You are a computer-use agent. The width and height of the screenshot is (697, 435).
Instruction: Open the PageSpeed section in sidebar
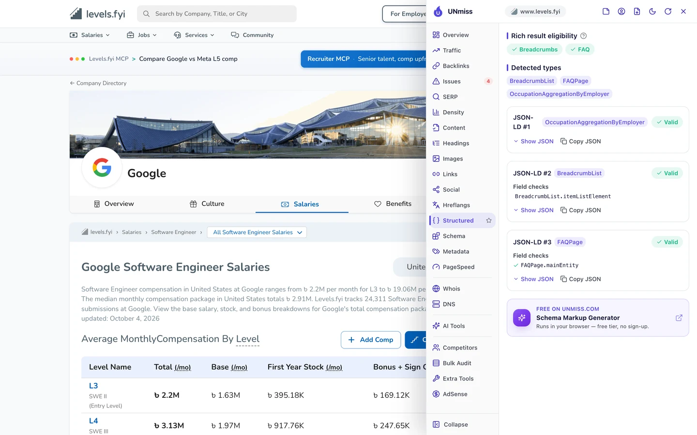click(x=462, y=267)
